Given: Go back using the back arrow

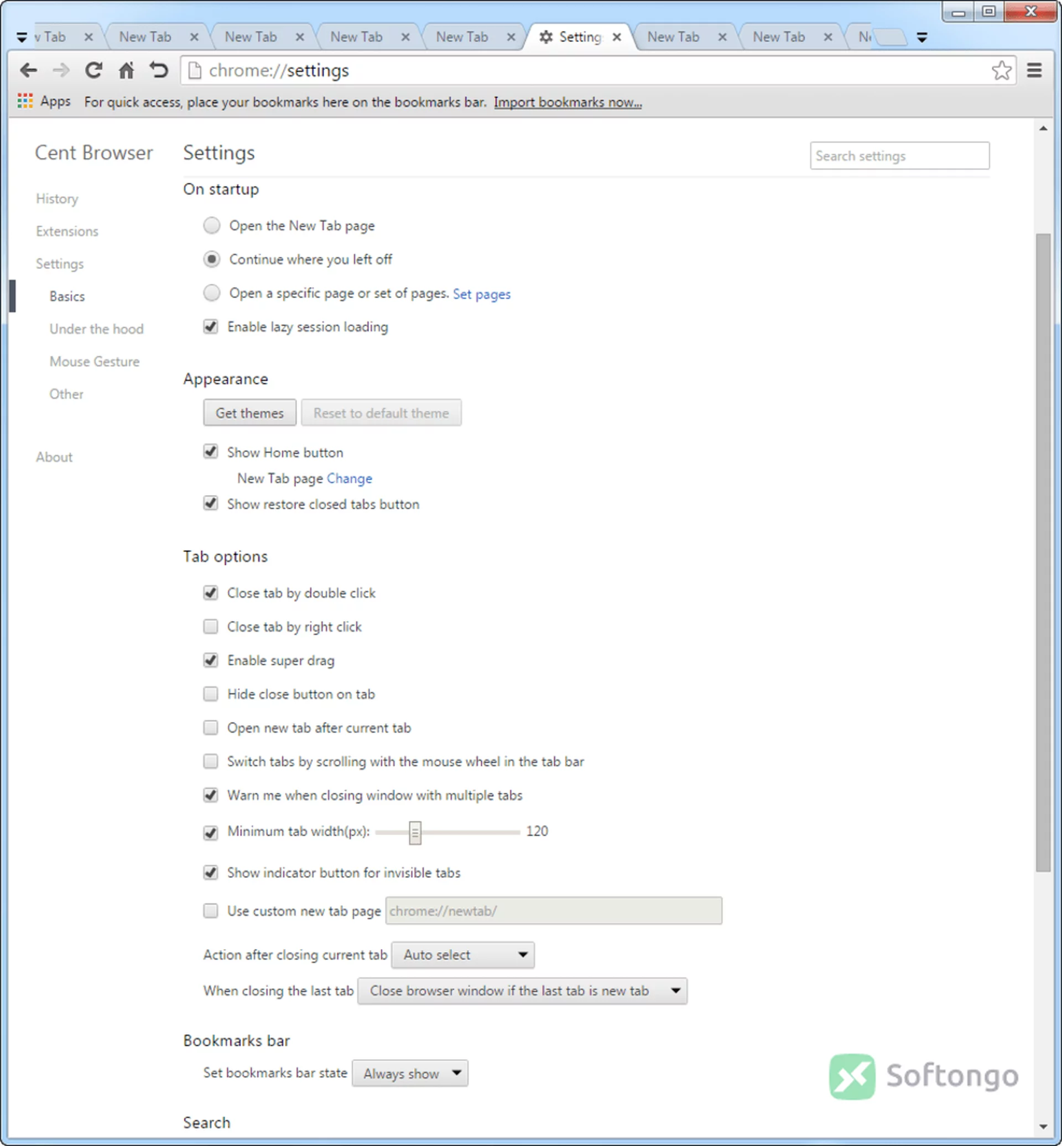Looking at the screenshot, I should [x=28, y=71].
